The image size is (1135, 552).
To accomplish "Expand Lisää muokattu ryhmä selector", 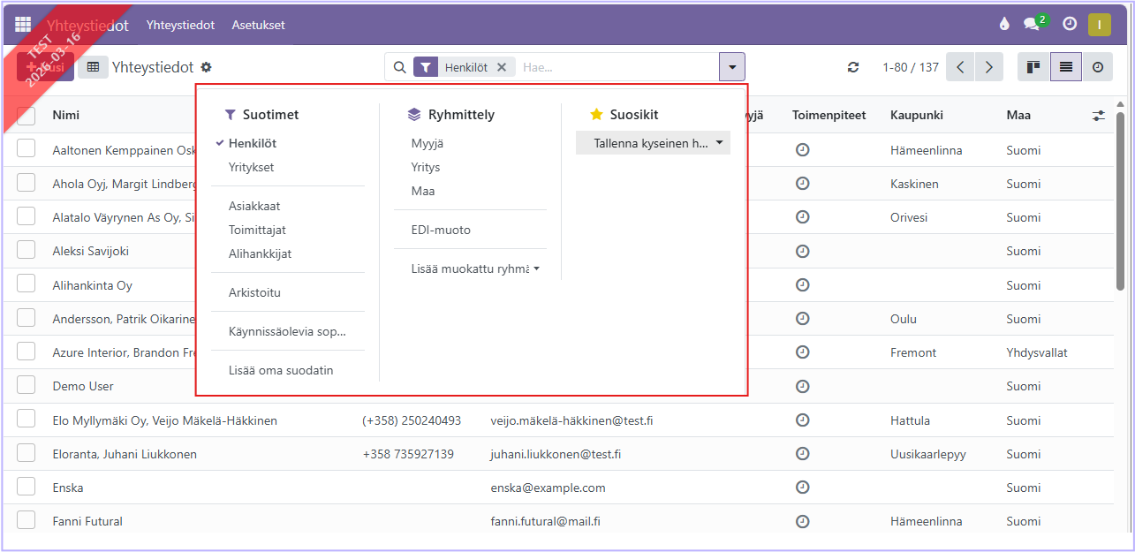I will (x=475, y=268).
